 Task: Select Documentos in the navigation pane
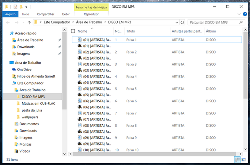point(29,124)
